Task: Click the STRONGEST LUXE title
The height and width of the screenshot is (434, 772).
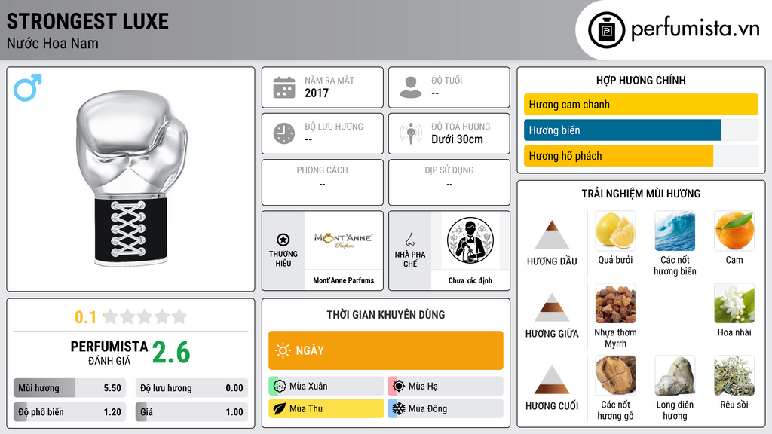Action: [87, 21]
